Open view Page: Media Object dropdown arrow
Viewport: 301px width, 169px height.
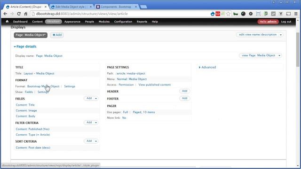[x=279, y=55]
